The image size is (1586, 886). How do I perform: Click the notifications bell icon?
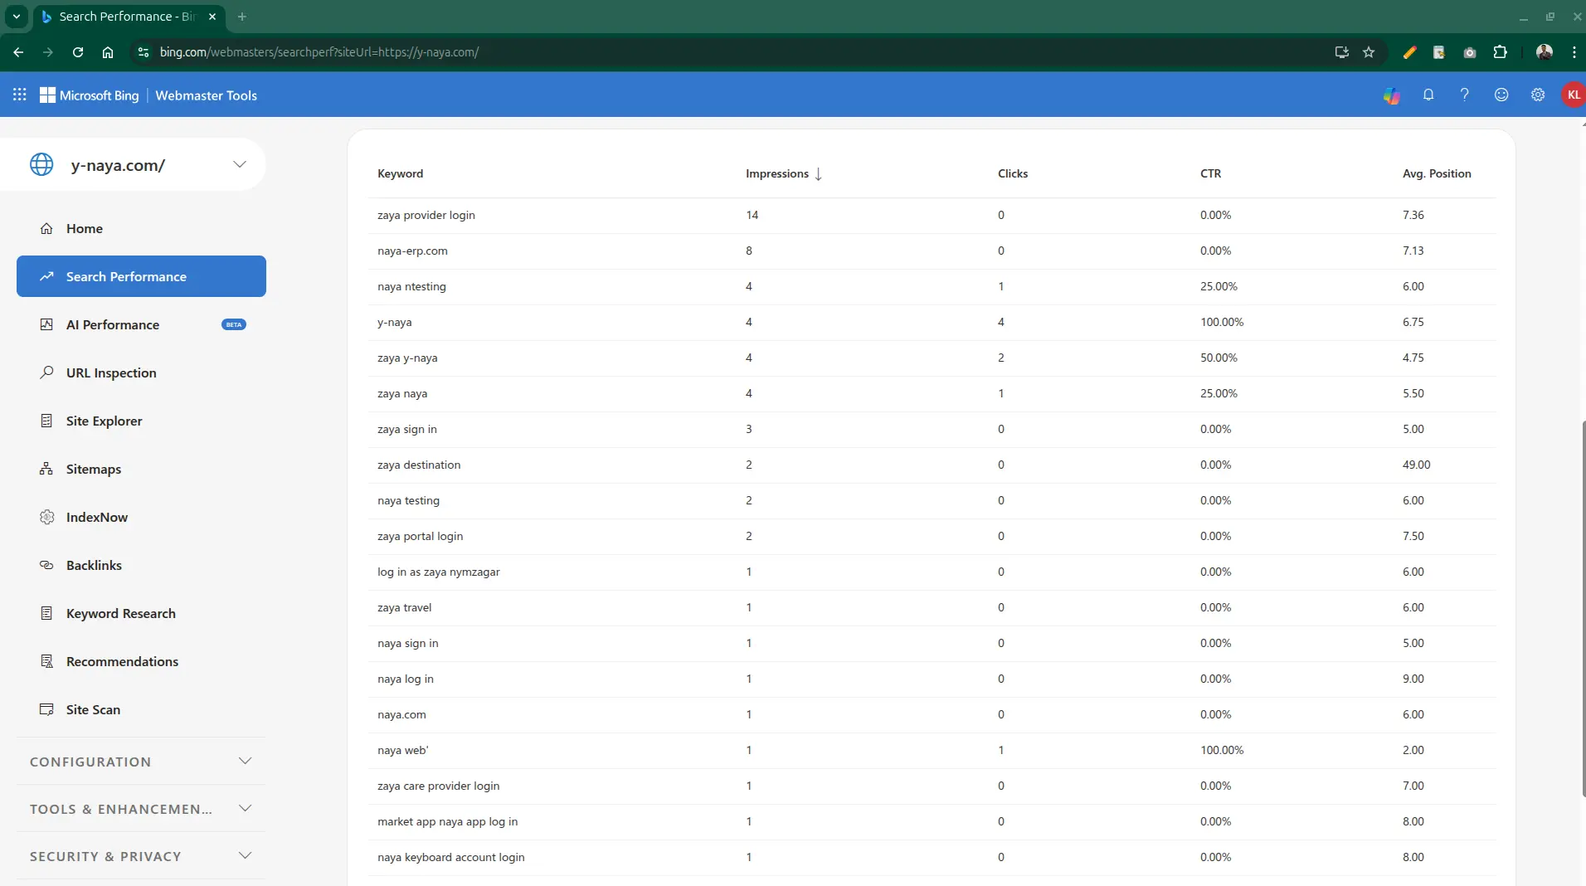click(1428, 95)
